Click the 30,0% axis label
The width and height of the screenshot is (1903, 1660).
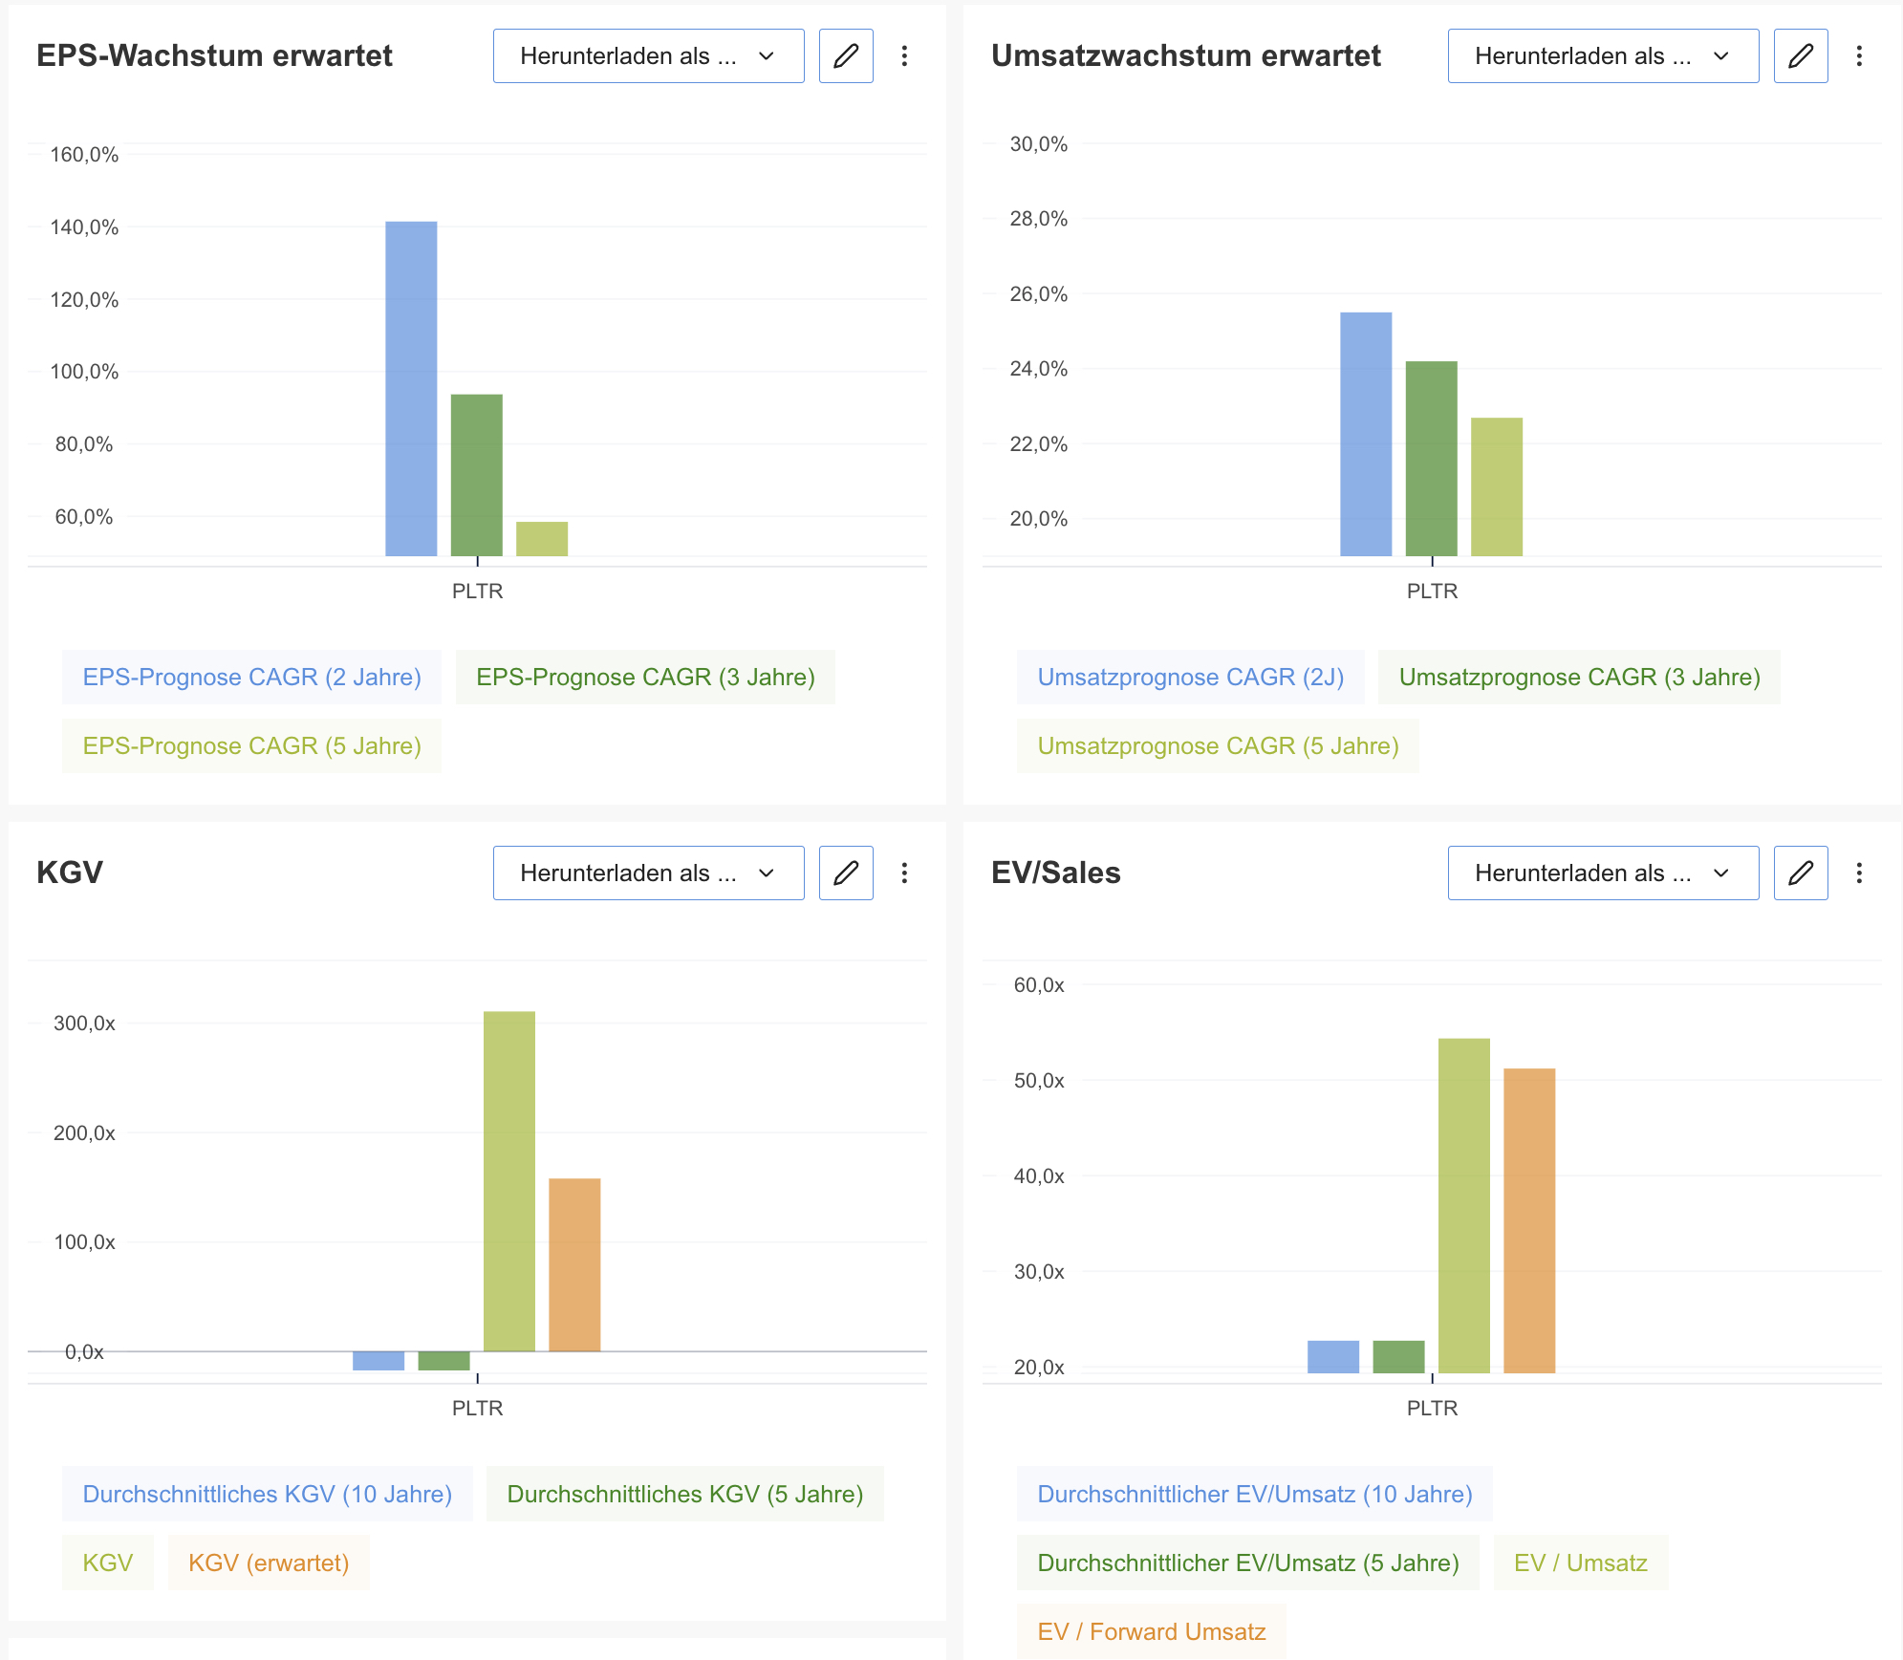coord(1039,144)
